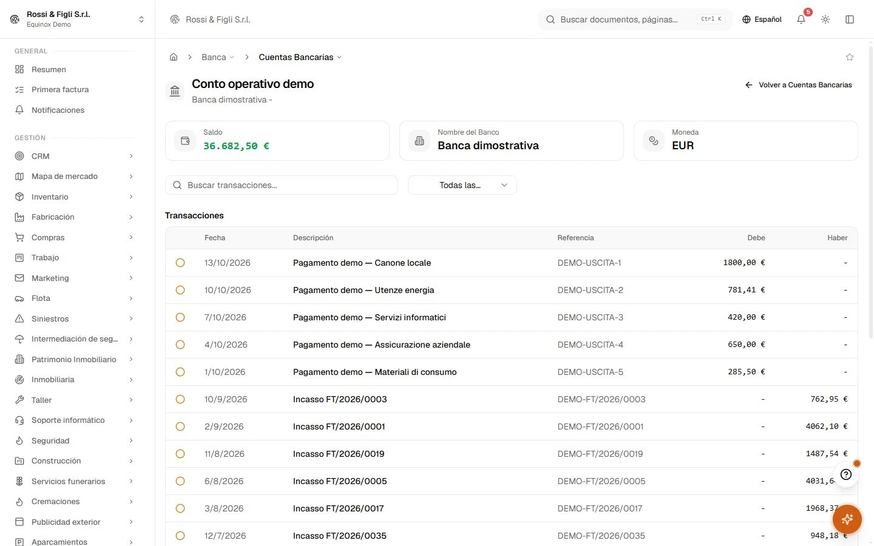
Task: Expand the Construcción chevron
Action: pyautogui.click(x=131, y=461)
